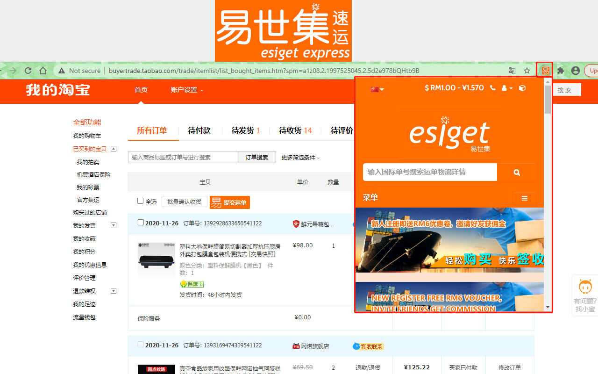Open 我的拍卖 in sidebar
The height and width of the screenshot is (374, 598).
point(88,162)
